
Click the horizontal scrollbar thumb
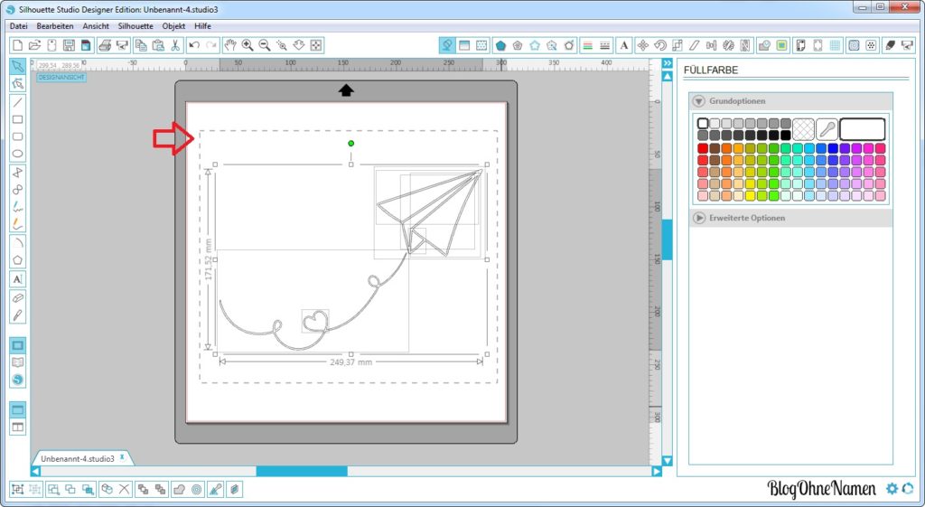[301, 471]
